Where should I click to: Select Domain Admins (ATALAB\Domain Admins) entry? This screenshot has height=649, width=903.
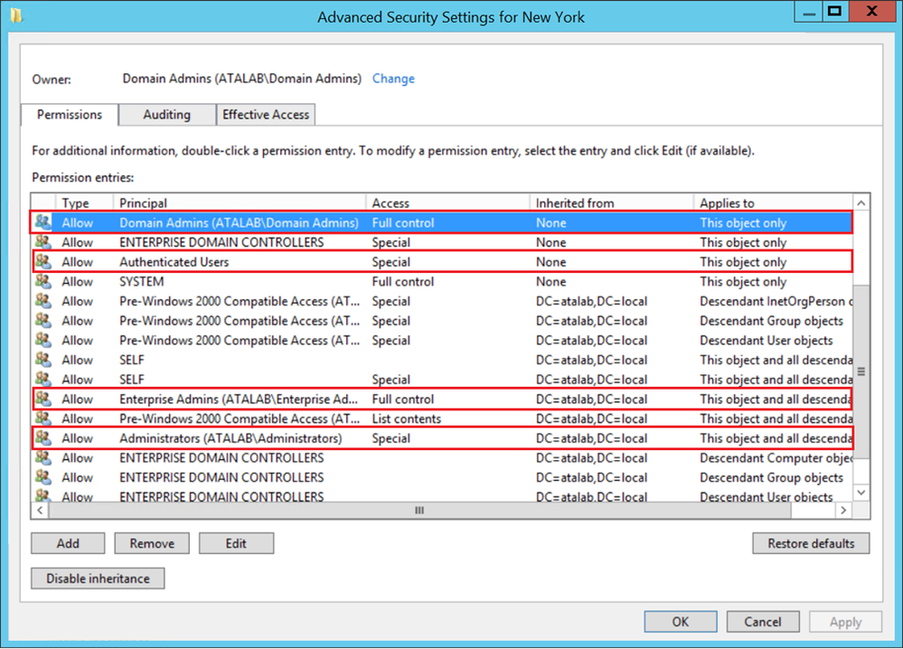click(x=442, y=222)
